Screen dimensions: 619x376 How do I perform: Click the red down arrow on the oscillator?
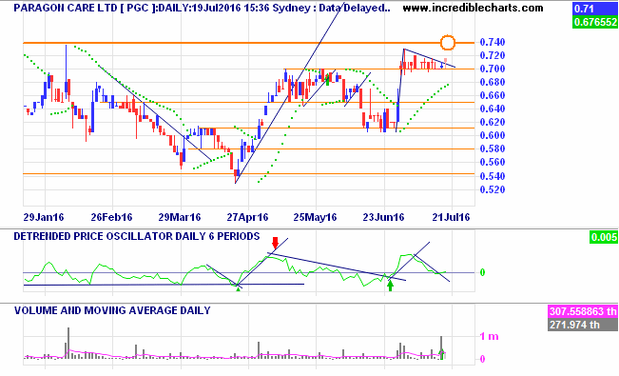point(275,243)
